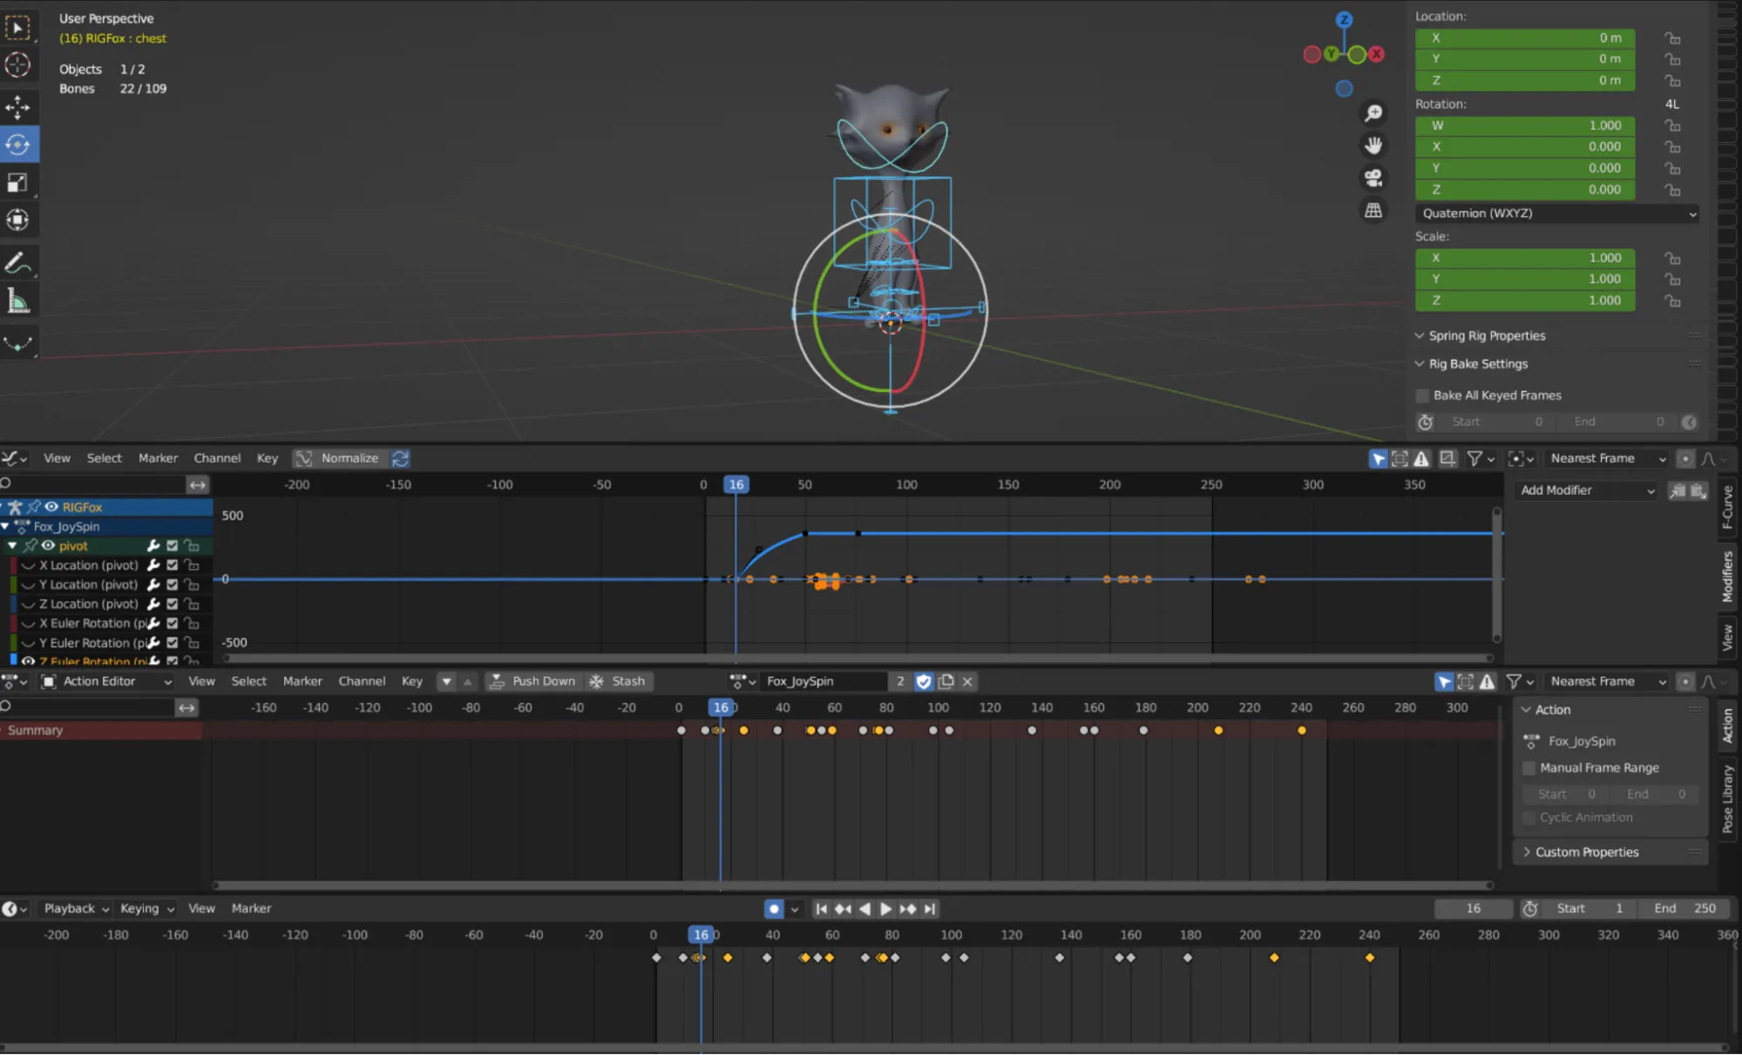Choose the Move tool in viewport toolbar
Image resolution: width=1742 pixels, height=1055 pixels.
pyautogui.click(x=17, y=108)
